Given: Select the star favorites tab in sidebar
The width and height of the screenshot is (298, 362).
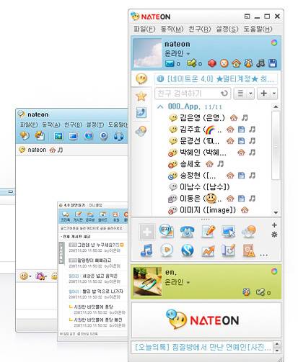Looking at the screenshot, I should 141,96.
